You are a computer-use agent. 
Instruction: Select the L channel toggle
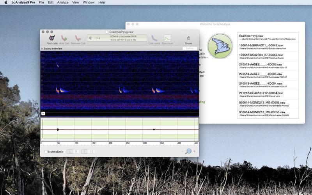coord(70,152)
